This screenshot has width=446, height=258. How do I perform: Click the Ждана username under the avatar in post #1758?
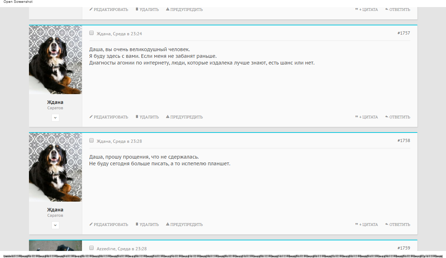[x=55, y=210]
